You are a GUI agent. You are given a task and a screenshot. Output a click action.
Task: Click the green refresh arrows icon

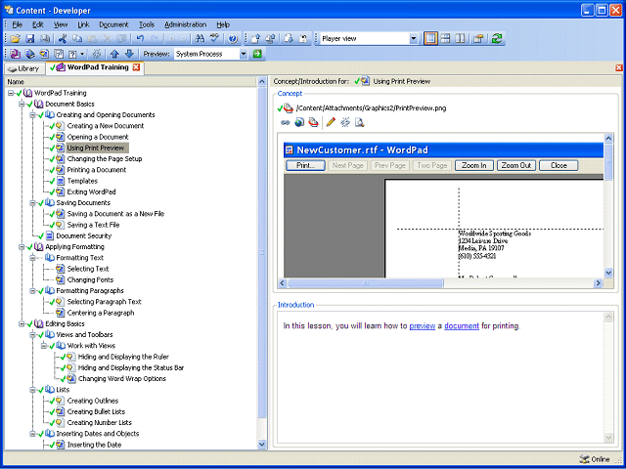click(x=497, y=39)
